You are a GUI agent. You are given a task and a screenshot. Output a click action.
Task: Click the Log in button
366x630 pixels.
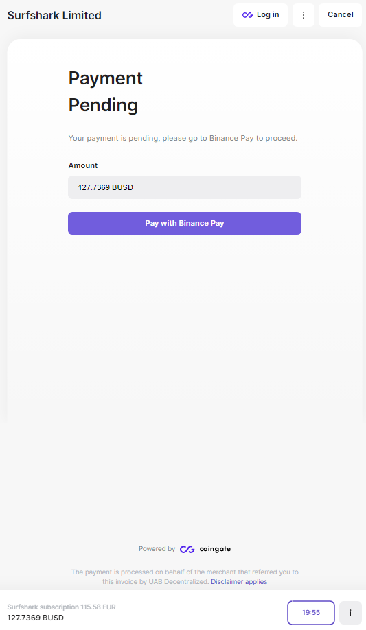(260, 15)
